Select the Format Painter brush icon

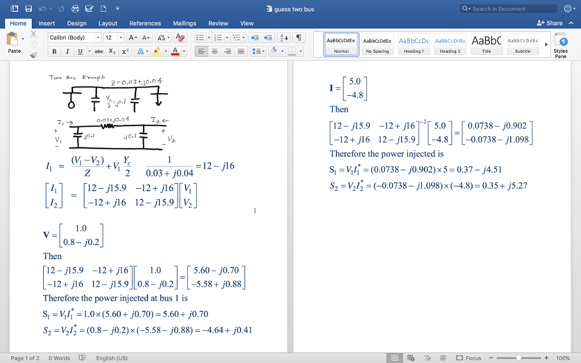[33, 55]
